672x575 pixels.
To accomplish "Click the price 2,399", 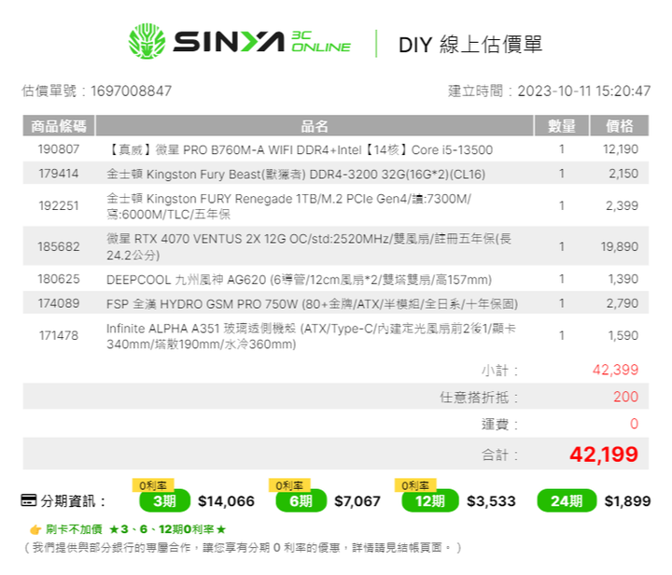I will point(622,205).
